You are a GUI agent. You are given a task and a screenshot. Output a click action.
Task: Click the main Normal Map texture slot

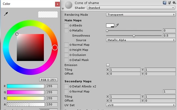click(66, 45)
